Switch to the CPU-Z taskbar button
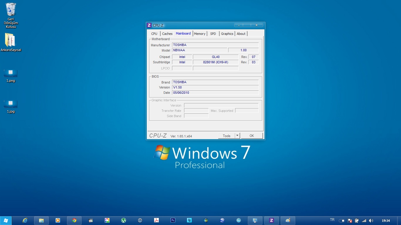 tap(272, 221)
